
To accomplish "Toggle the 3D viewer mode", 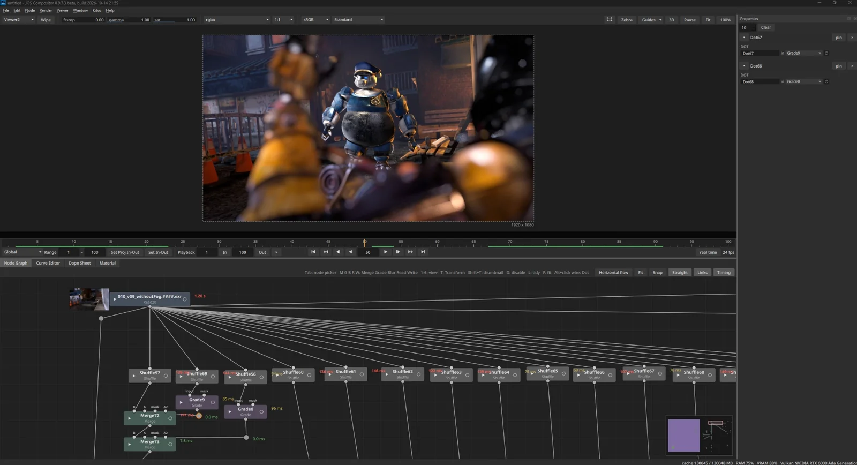I will pos(671,20).
